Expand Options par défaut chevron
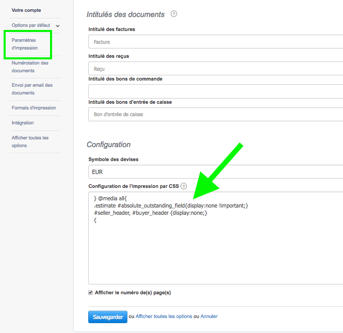Viewport: 343px width, 333px height. pos(58,26)
